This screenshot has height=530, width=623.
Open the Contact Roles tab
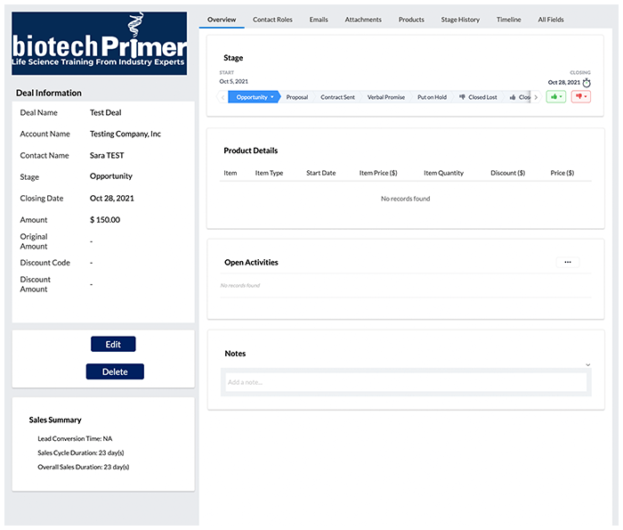pyautogui.click(x=272, y=20)
